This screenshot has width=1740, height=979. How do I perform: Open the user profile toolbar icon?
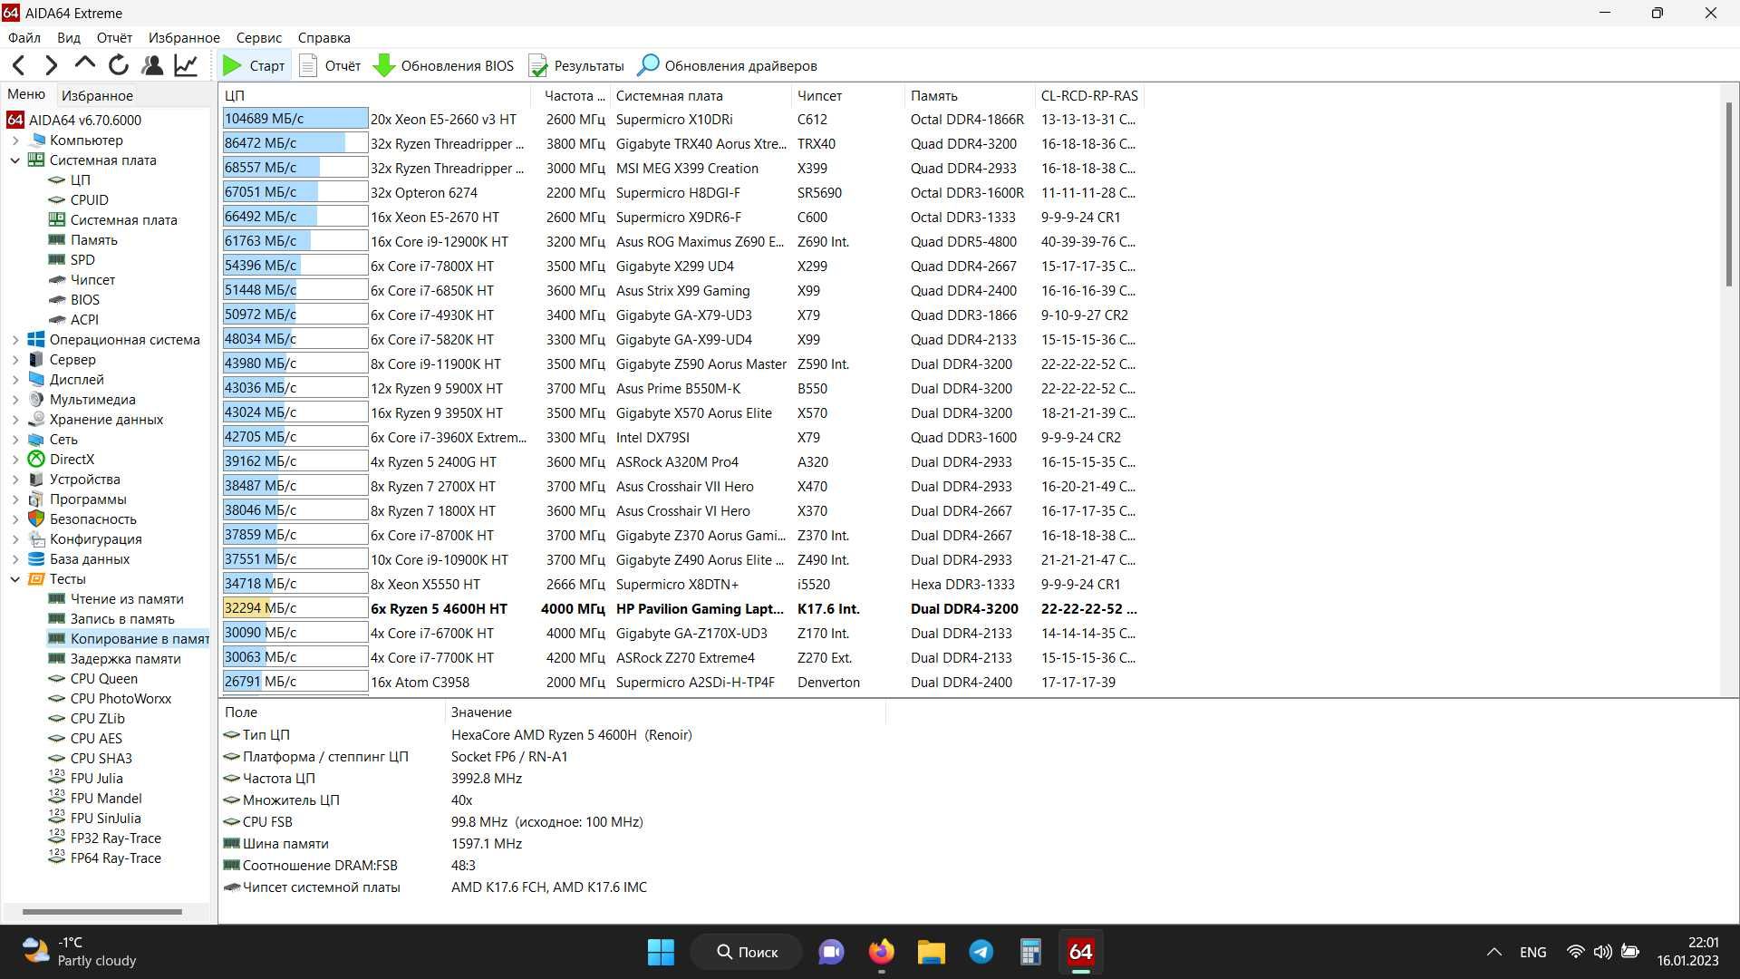152,65
